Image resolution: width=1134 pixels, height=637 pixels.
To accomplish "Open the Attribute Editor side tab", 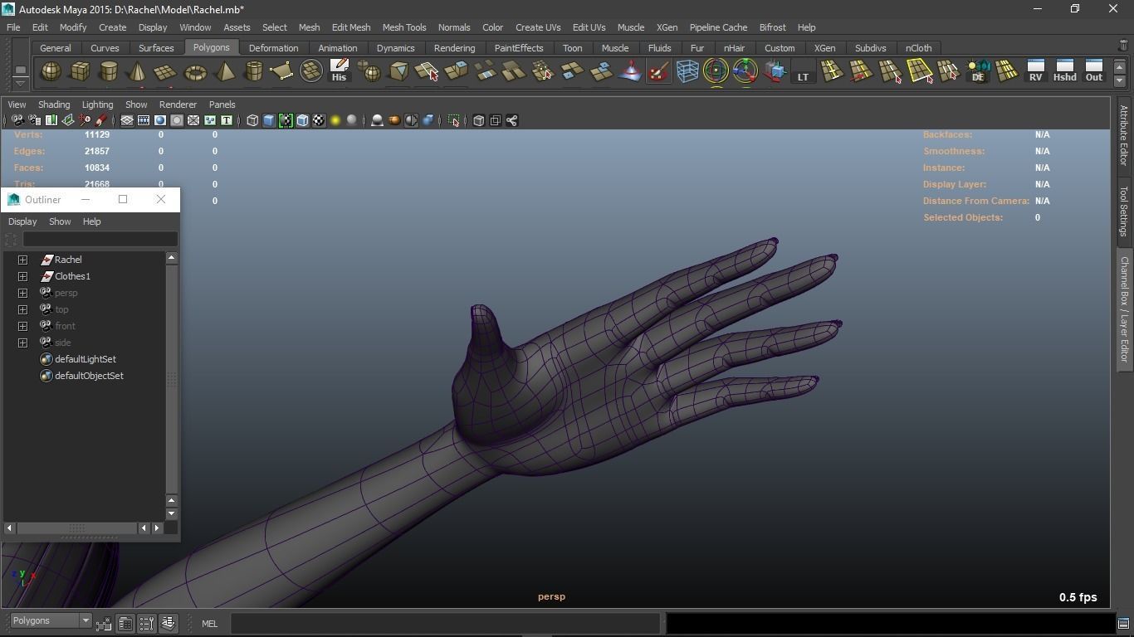I will click(1124, 135).
